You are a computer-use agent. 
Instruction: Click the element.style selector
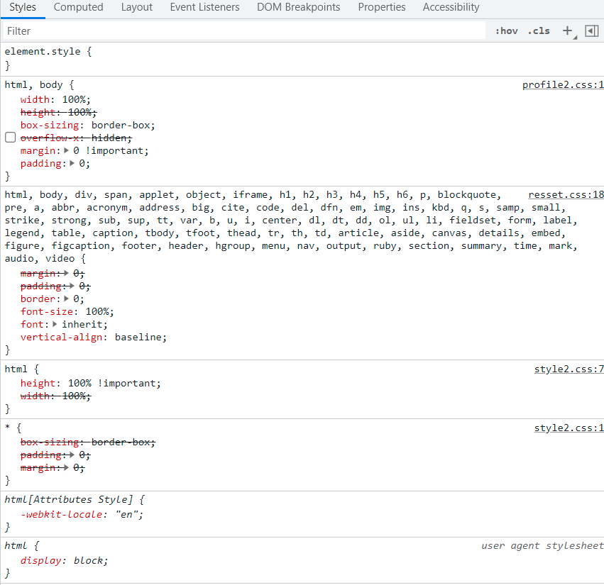[x=43, y=52]
